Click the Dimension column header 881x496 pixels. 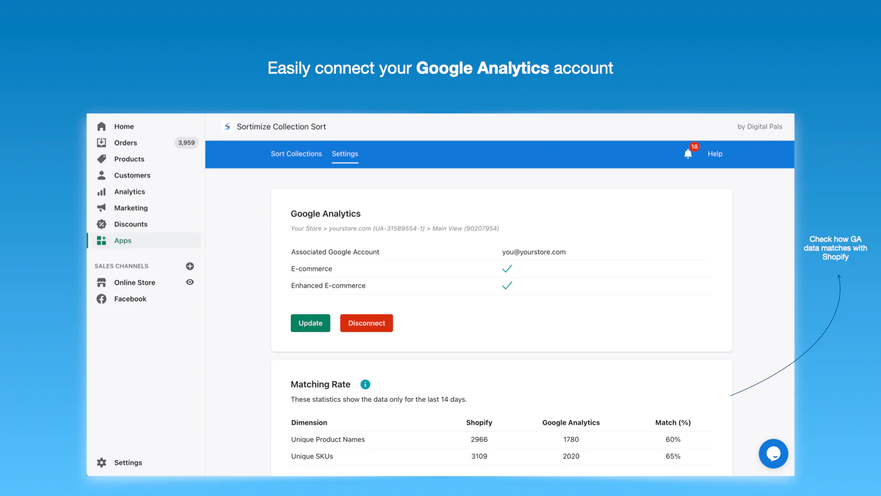point(309,423)
